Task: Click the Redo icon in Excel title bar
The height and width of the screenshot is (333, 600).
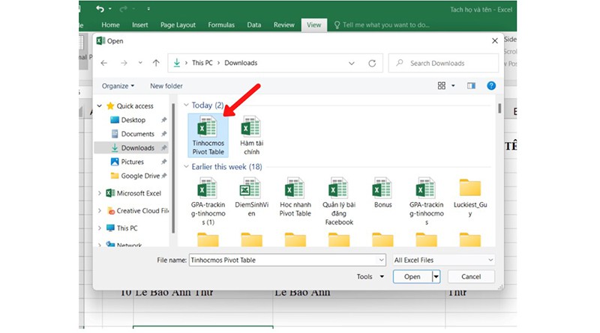Action: (x=123, y=9)
